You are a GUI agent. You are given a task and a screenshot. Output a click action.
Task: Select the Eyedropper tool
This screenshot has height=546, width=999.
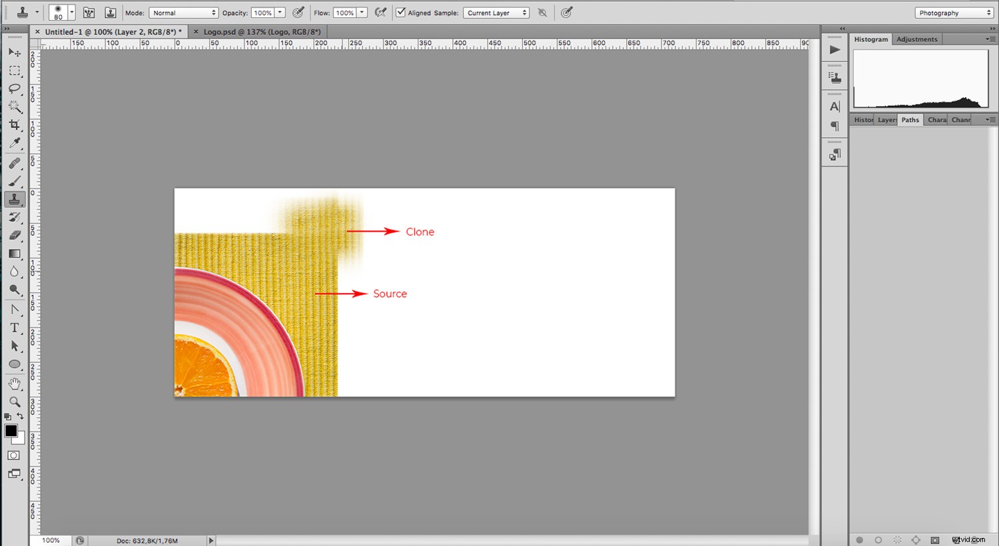click(x=15, y=142)
